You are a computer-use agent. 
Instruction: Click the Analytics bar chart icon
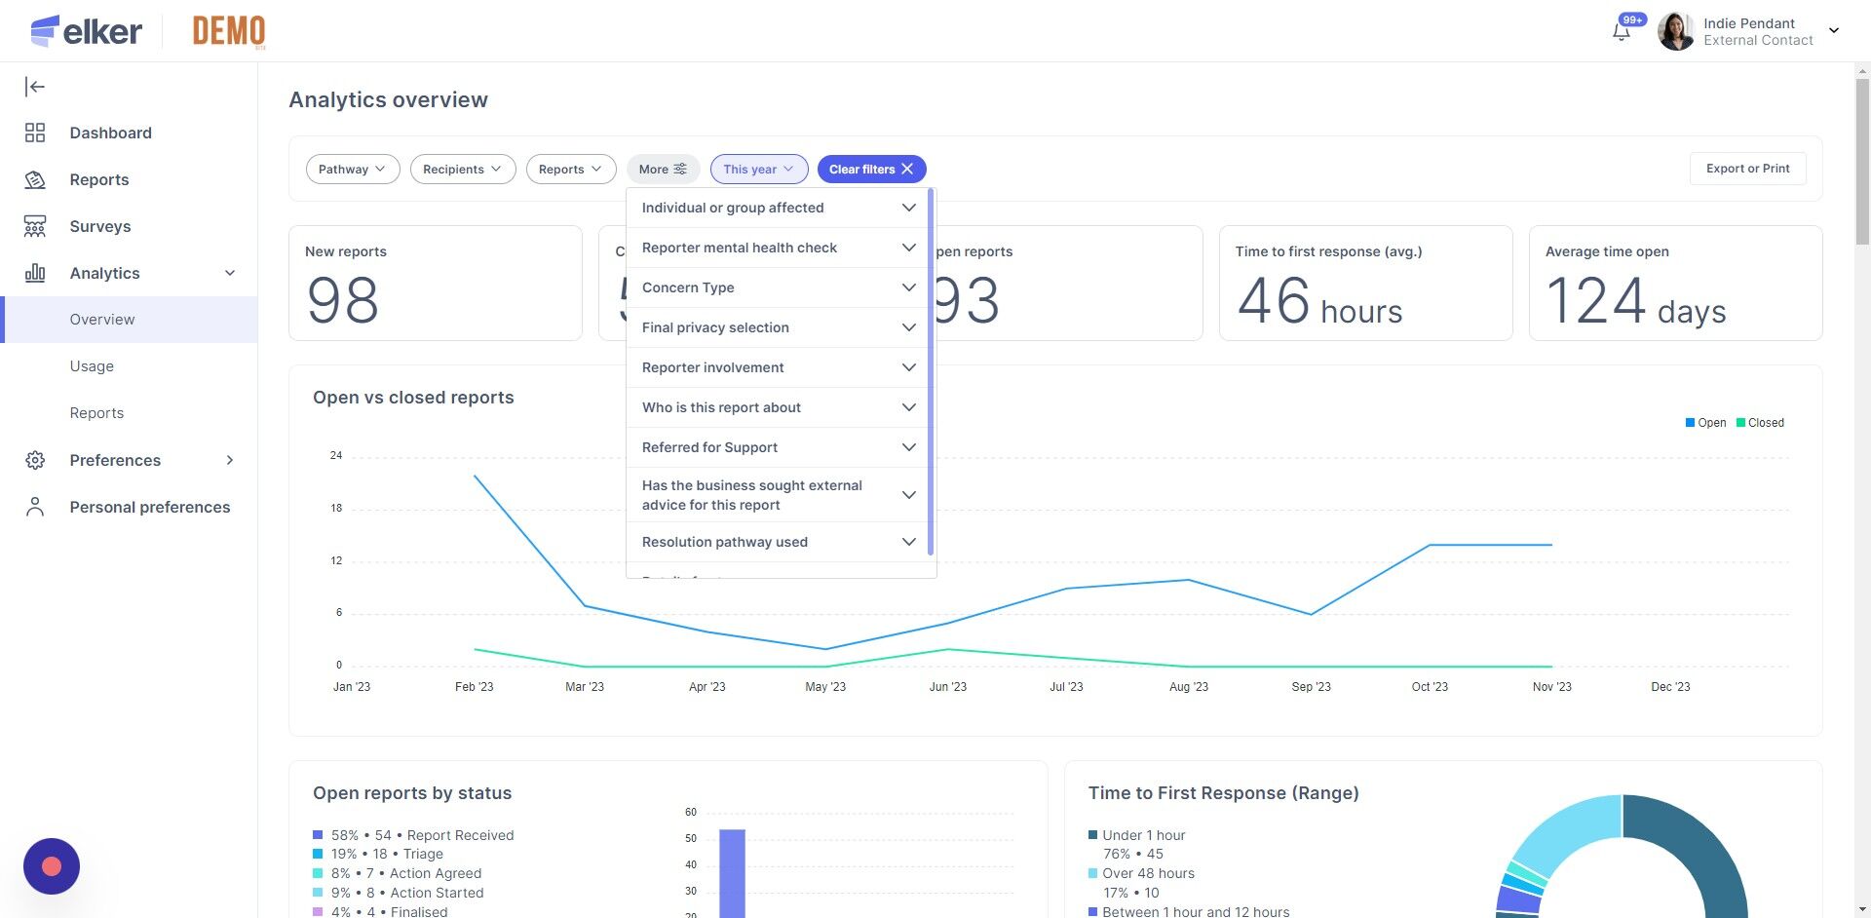[35, 273]
